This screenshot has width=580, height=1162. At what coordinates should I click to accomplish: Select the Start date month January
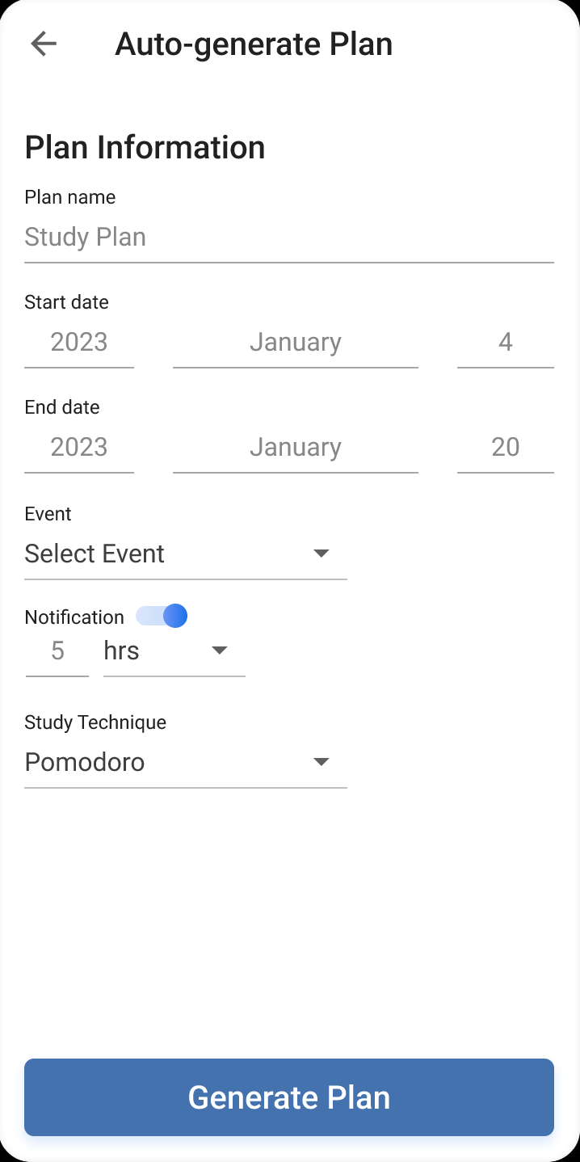pyautogui.click(x=296, y=343)
